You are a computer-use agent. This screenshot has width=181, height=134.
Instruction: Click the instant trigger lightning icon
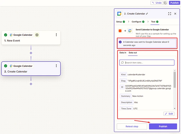point(37,35)
